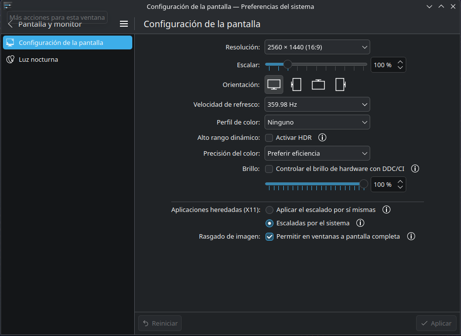Click the window menu icon in title bar
This screenshot has width=461, height=336.
pyautogui.click(x=7, y=6)
